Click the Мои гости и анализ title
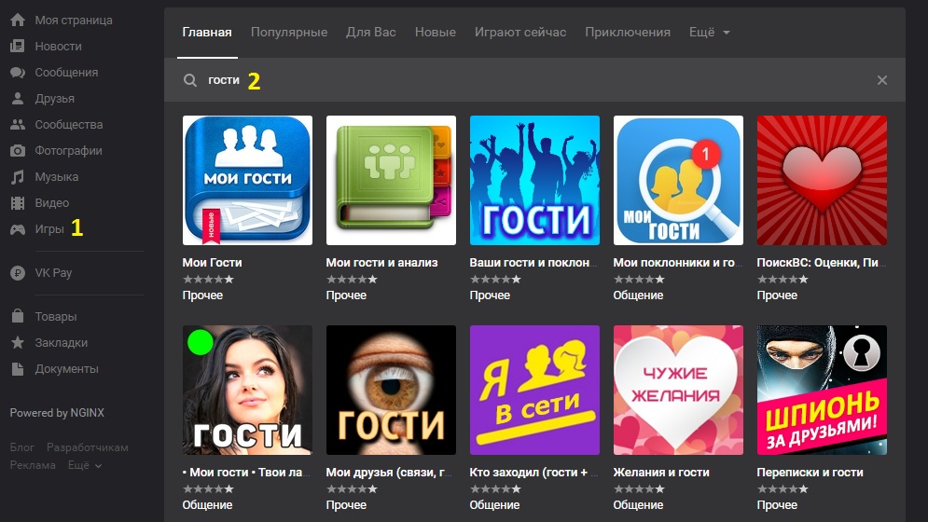This screenshot has width=928, height=522. pos(381,262)
